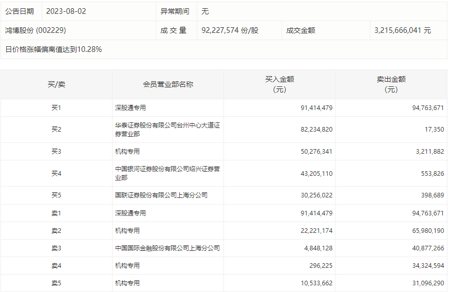This screenshot has width=449, height=292.
Task: Select the 无 value beside 异常期间
Action: pos(205,11)
